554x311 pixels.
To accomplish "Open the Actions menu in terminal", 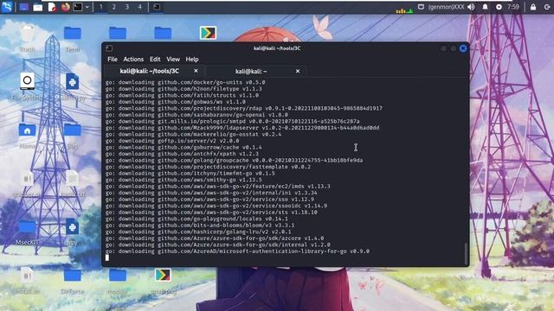I will point(133,60).
